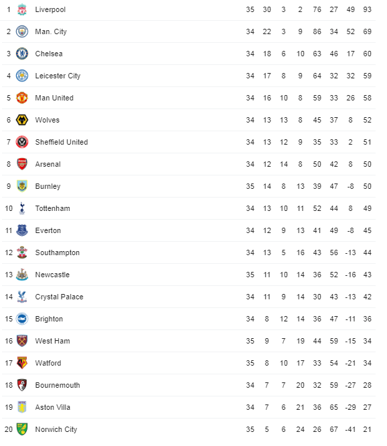Screen dimensions: 387x446
Task: Click the Watford club crest
Action: click(x=22, y=363)
